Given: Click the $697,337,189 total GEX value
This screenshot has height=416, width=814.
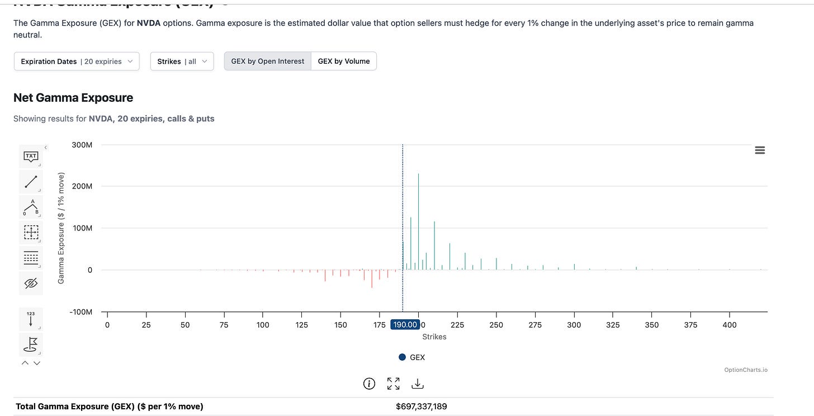Looking at the screenshot, I should click(x=422, y=406).
